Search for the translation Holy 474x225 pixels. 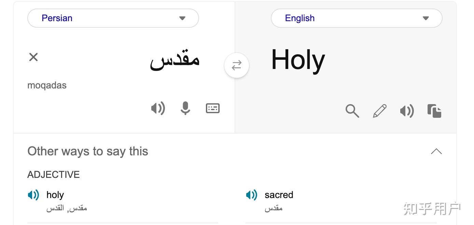(x=352, y=111)
